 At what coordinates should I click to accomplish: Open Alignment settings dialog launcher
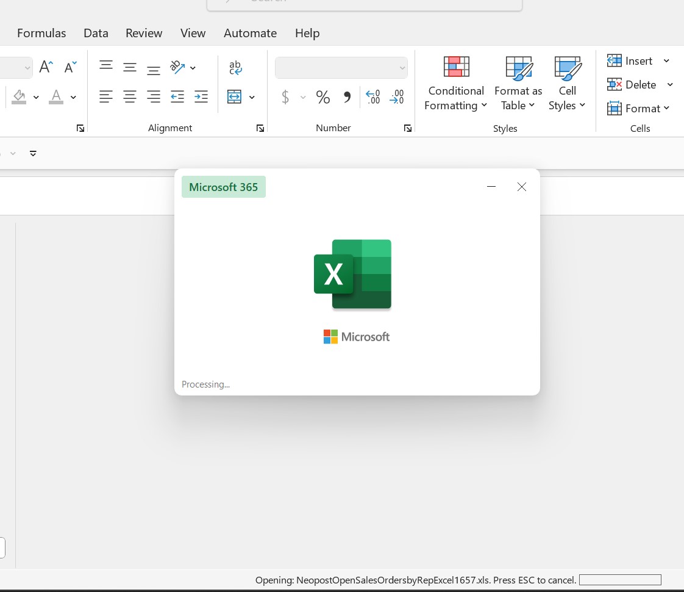(260, 128)
